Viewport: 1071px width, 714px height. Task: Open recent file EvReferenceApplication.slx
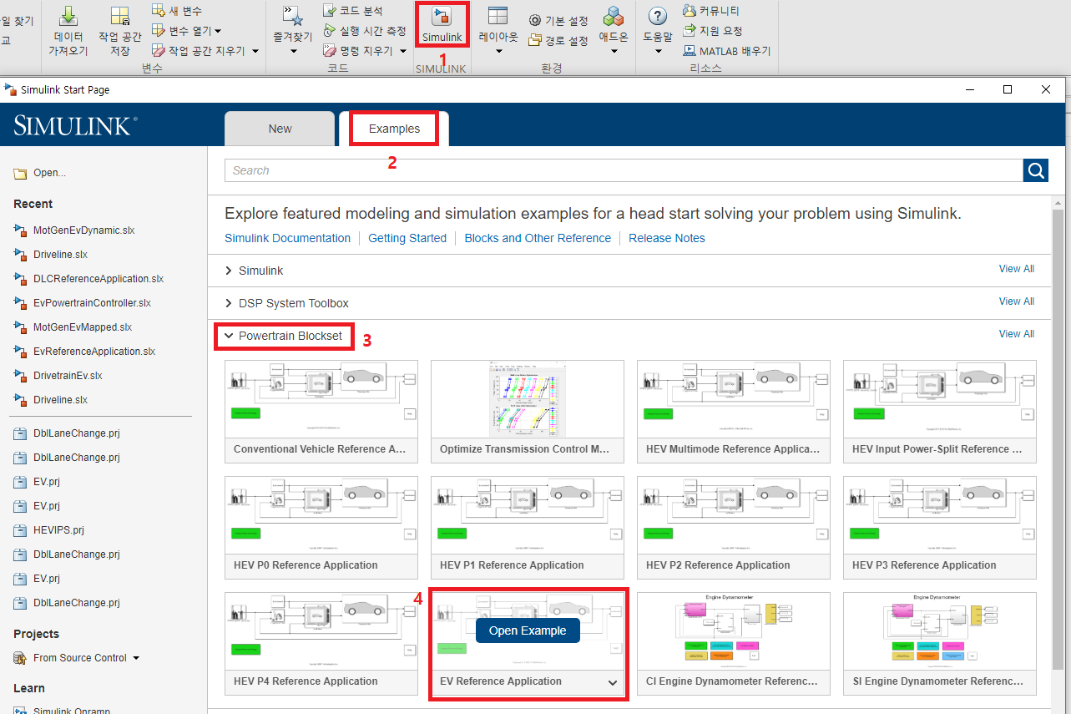(84, 351)
